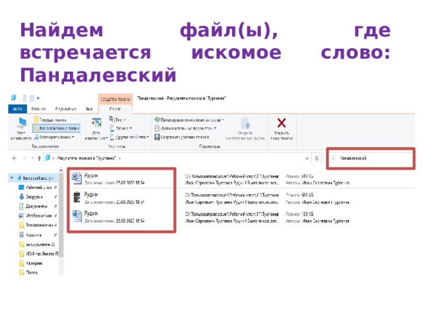Click the search box containing Пандалевский
423x317 pixels.
[371, 158]
